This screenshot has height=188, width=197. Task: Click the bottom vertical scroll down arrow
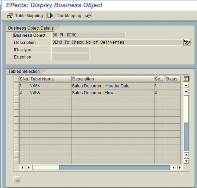(186, 161)
